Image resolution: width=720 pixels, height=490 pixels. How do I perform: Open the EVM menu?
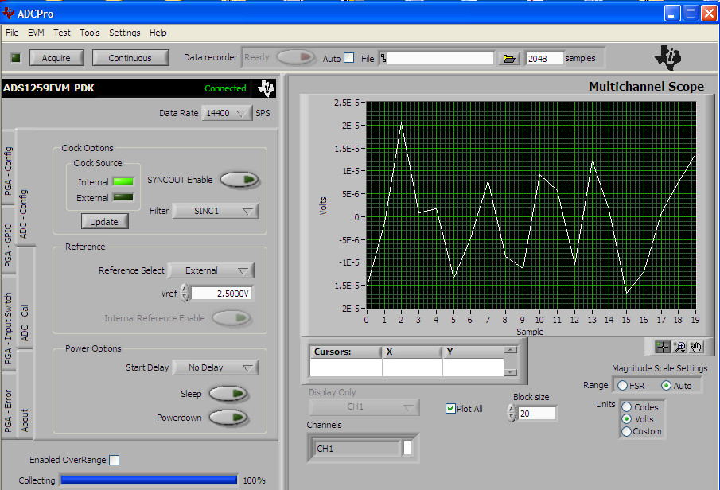[x=36, y=33]
